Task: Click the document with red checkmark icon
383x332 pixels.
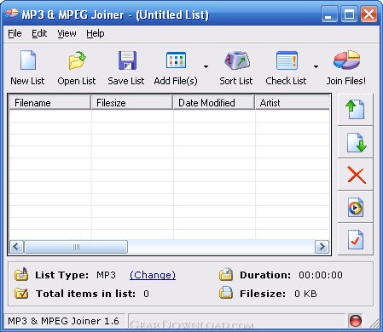Action: click(x=356, y=240)
